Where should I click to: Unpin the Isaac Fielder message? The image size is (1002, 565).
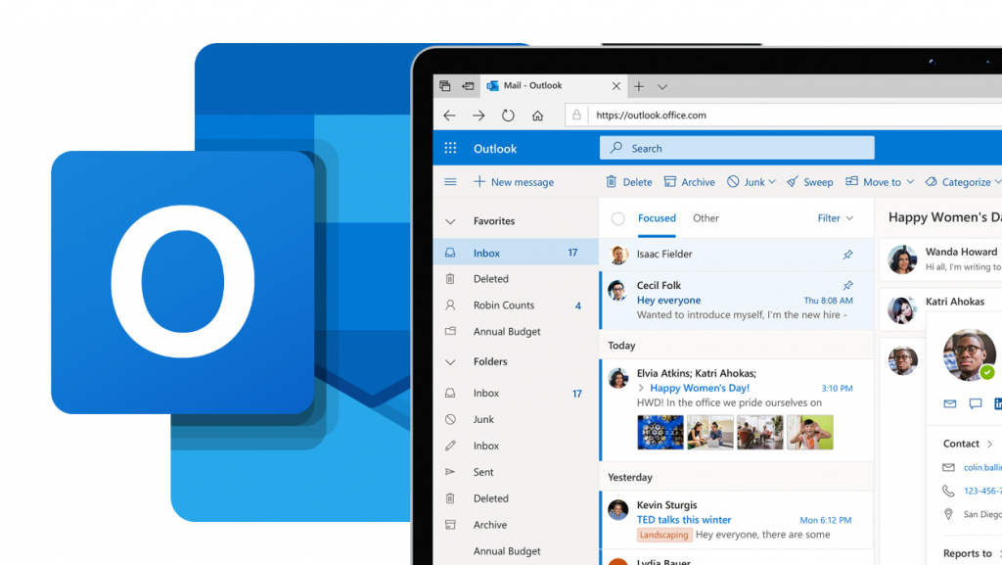(x=847, y=255)
